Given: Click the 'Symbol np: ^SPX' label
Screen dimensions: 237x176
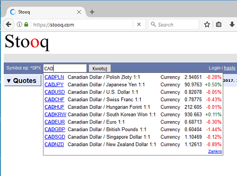Looking at the screenshot, I should coord(24,68).
